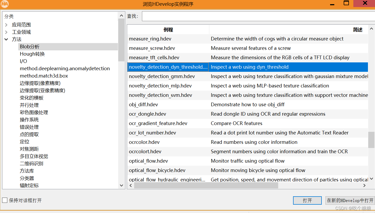375x213 pixels.
Task: Select optical_flow.hdev example
Action: [x=248, y=161]
